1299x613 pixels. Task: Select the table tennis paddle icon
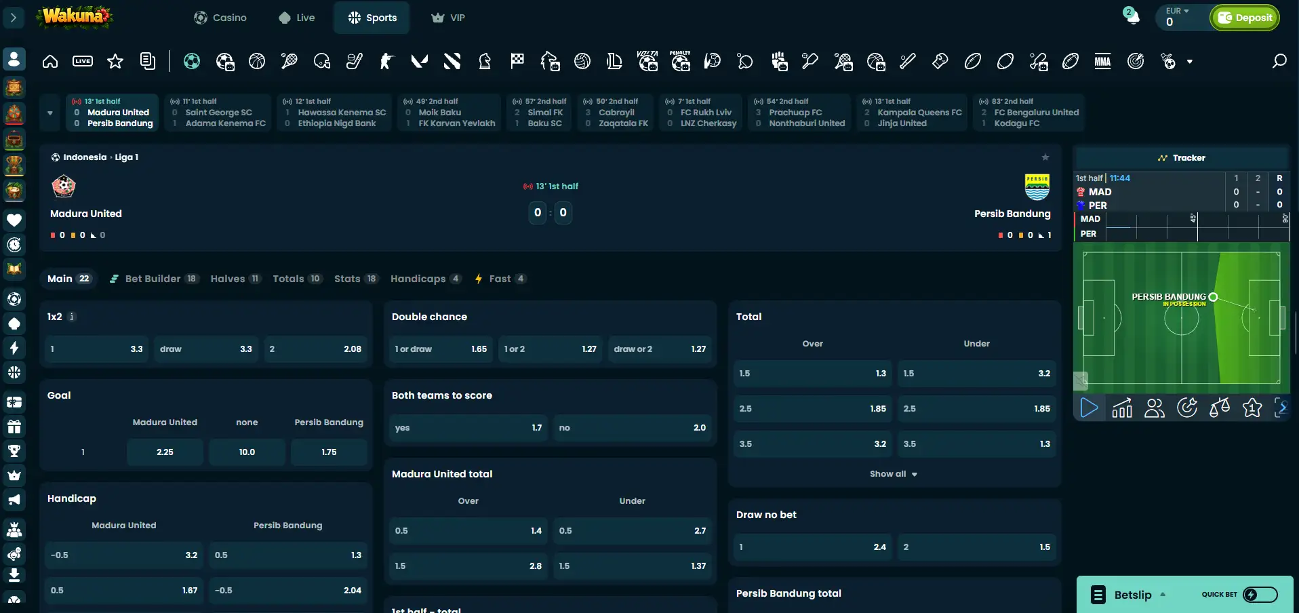click(x=745, y=62)
